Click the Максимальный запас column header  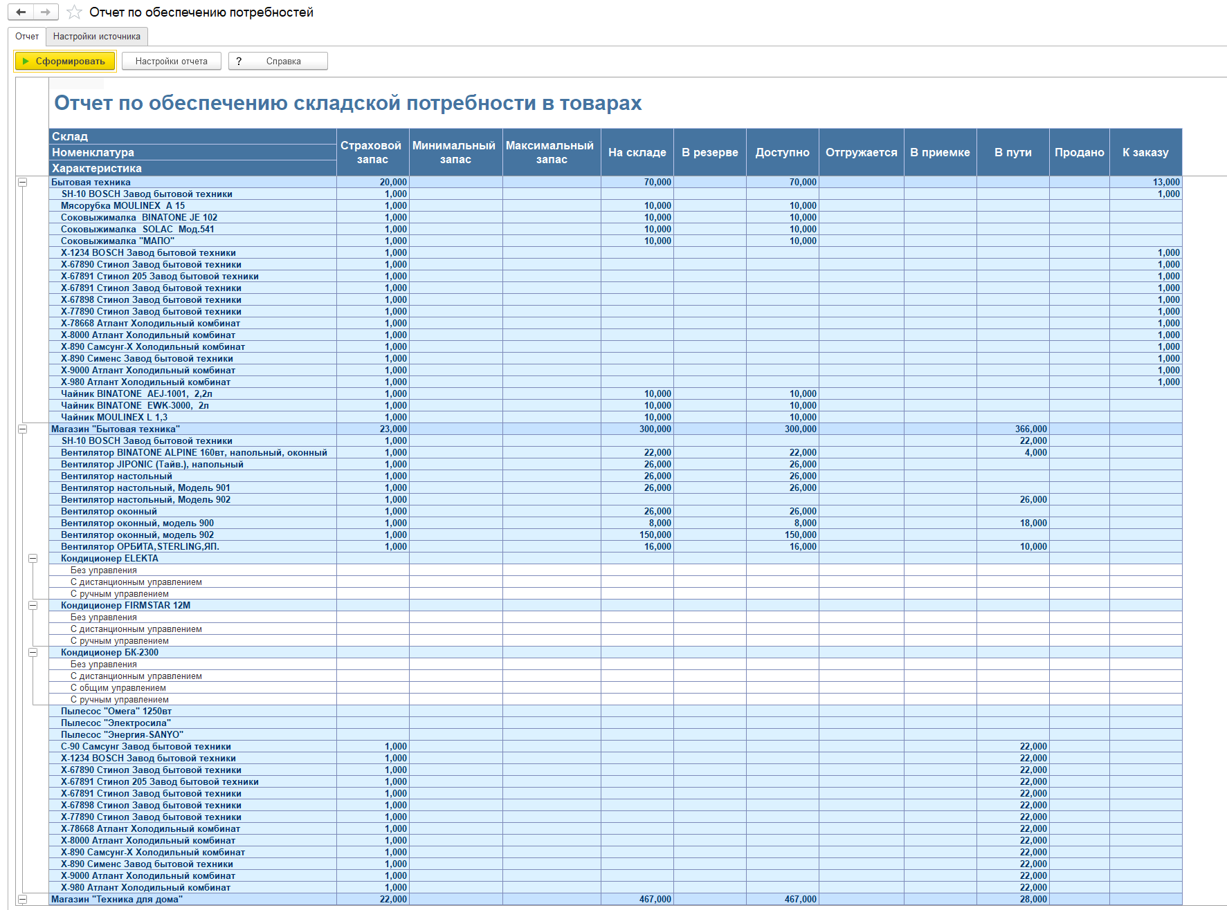[x=552, y=152]
